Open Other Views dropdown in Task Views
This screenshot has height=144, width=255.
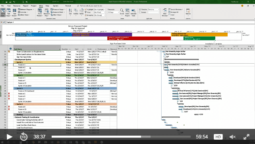point(24,15)
